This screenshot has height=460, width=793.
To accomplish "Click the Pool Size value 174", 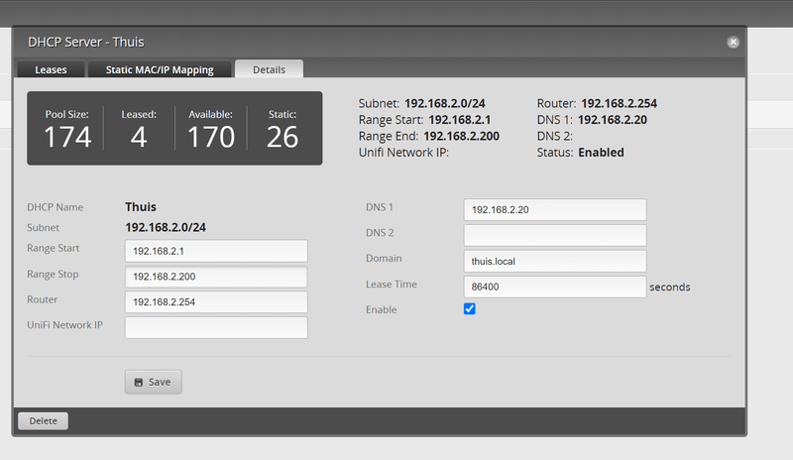I will 67,137.
